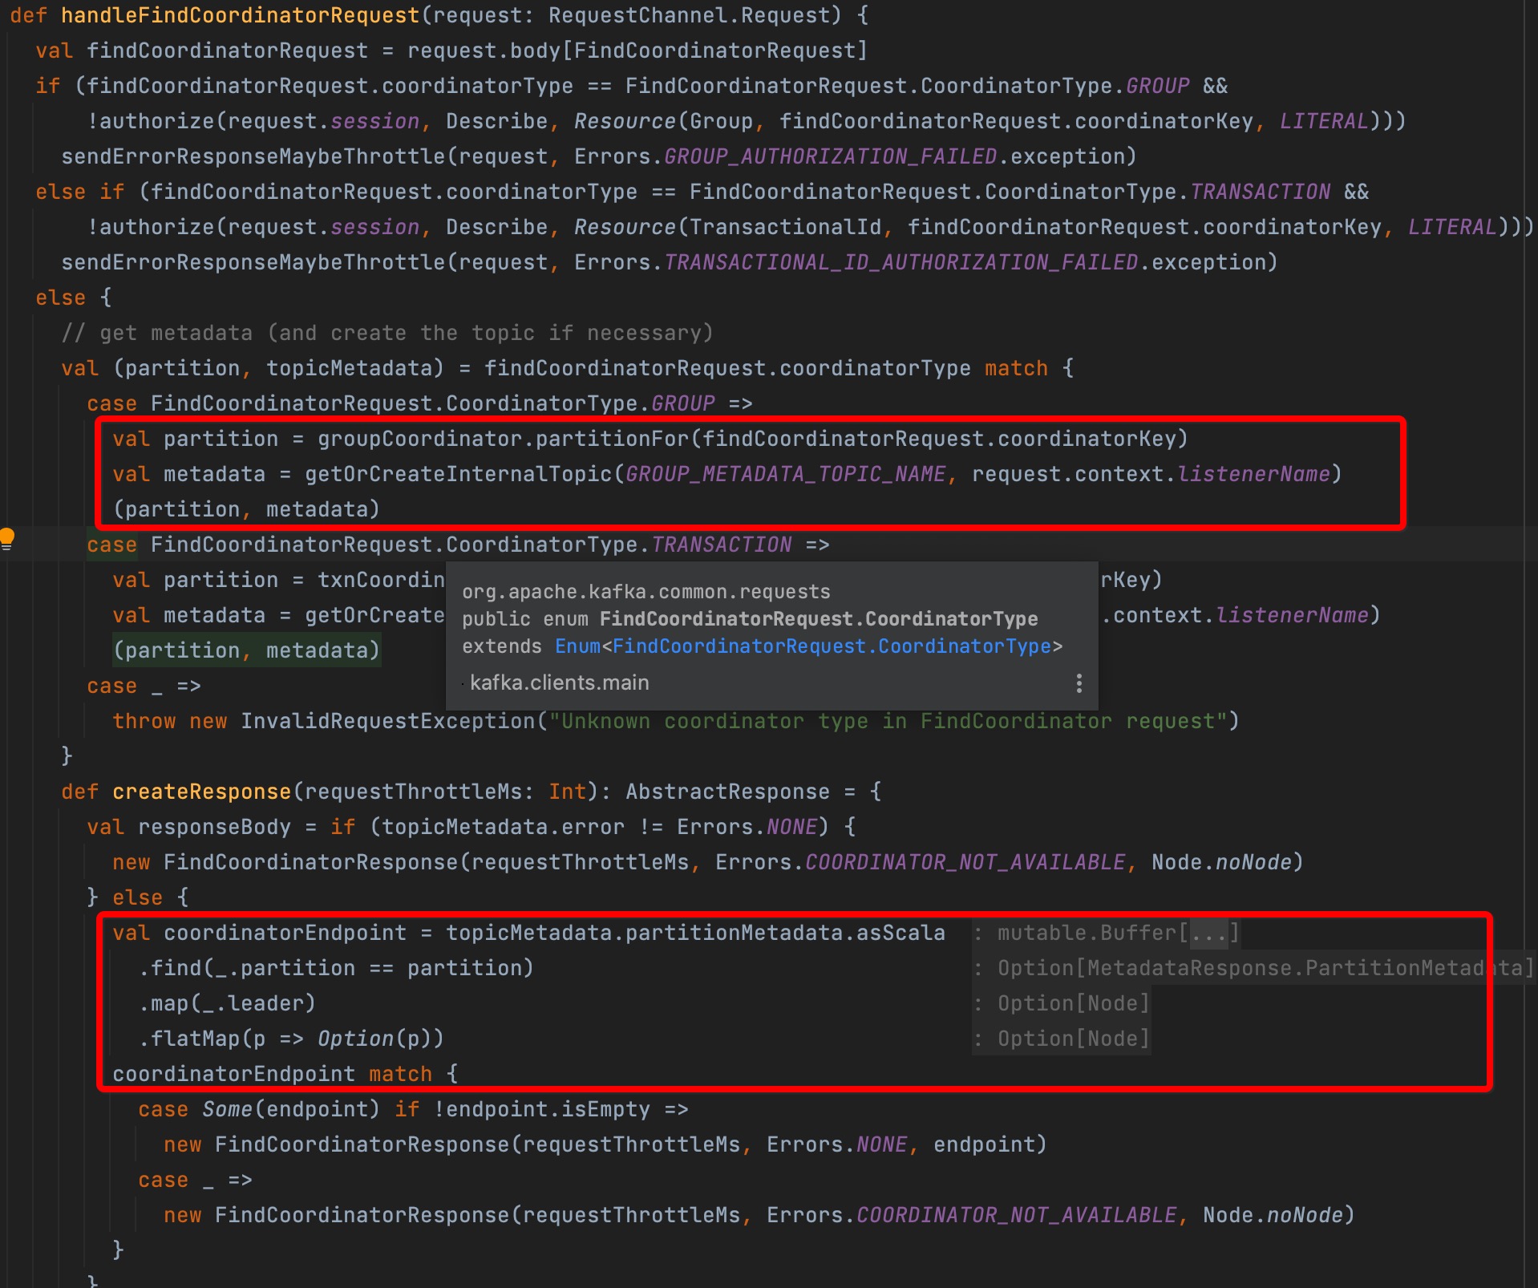The height and width of the screenshot is (1288, 1538).
Task: Click .flatMap(p => Option(p)) call
Action: pos(291,1039)
